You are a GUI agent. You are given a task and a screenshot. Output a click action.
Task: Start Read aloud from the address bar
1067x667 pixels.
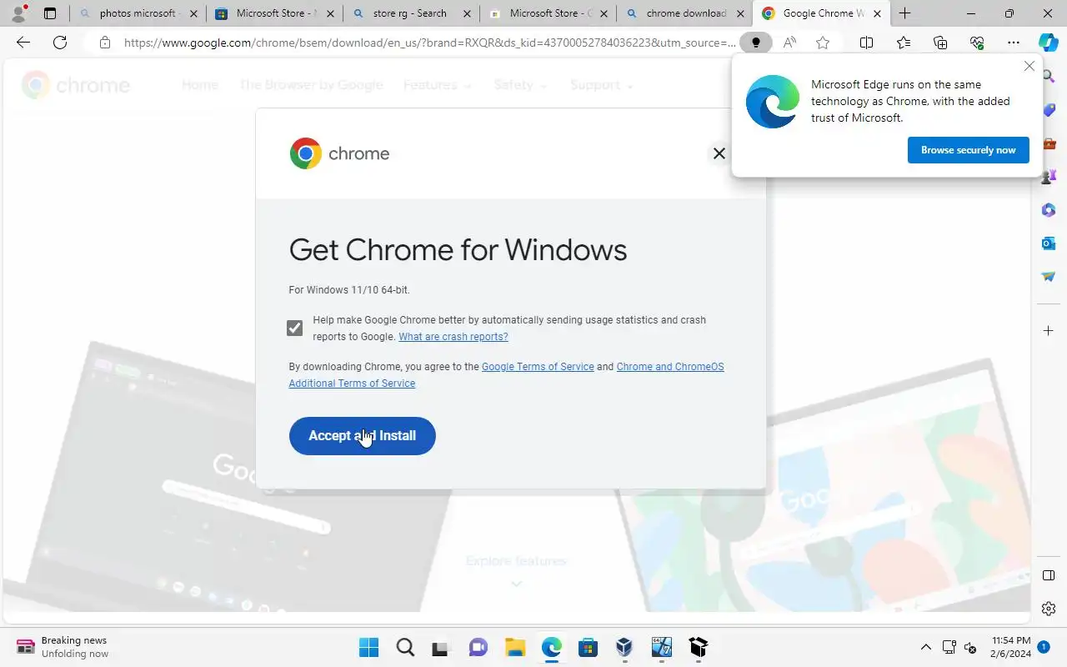(789, 43)
